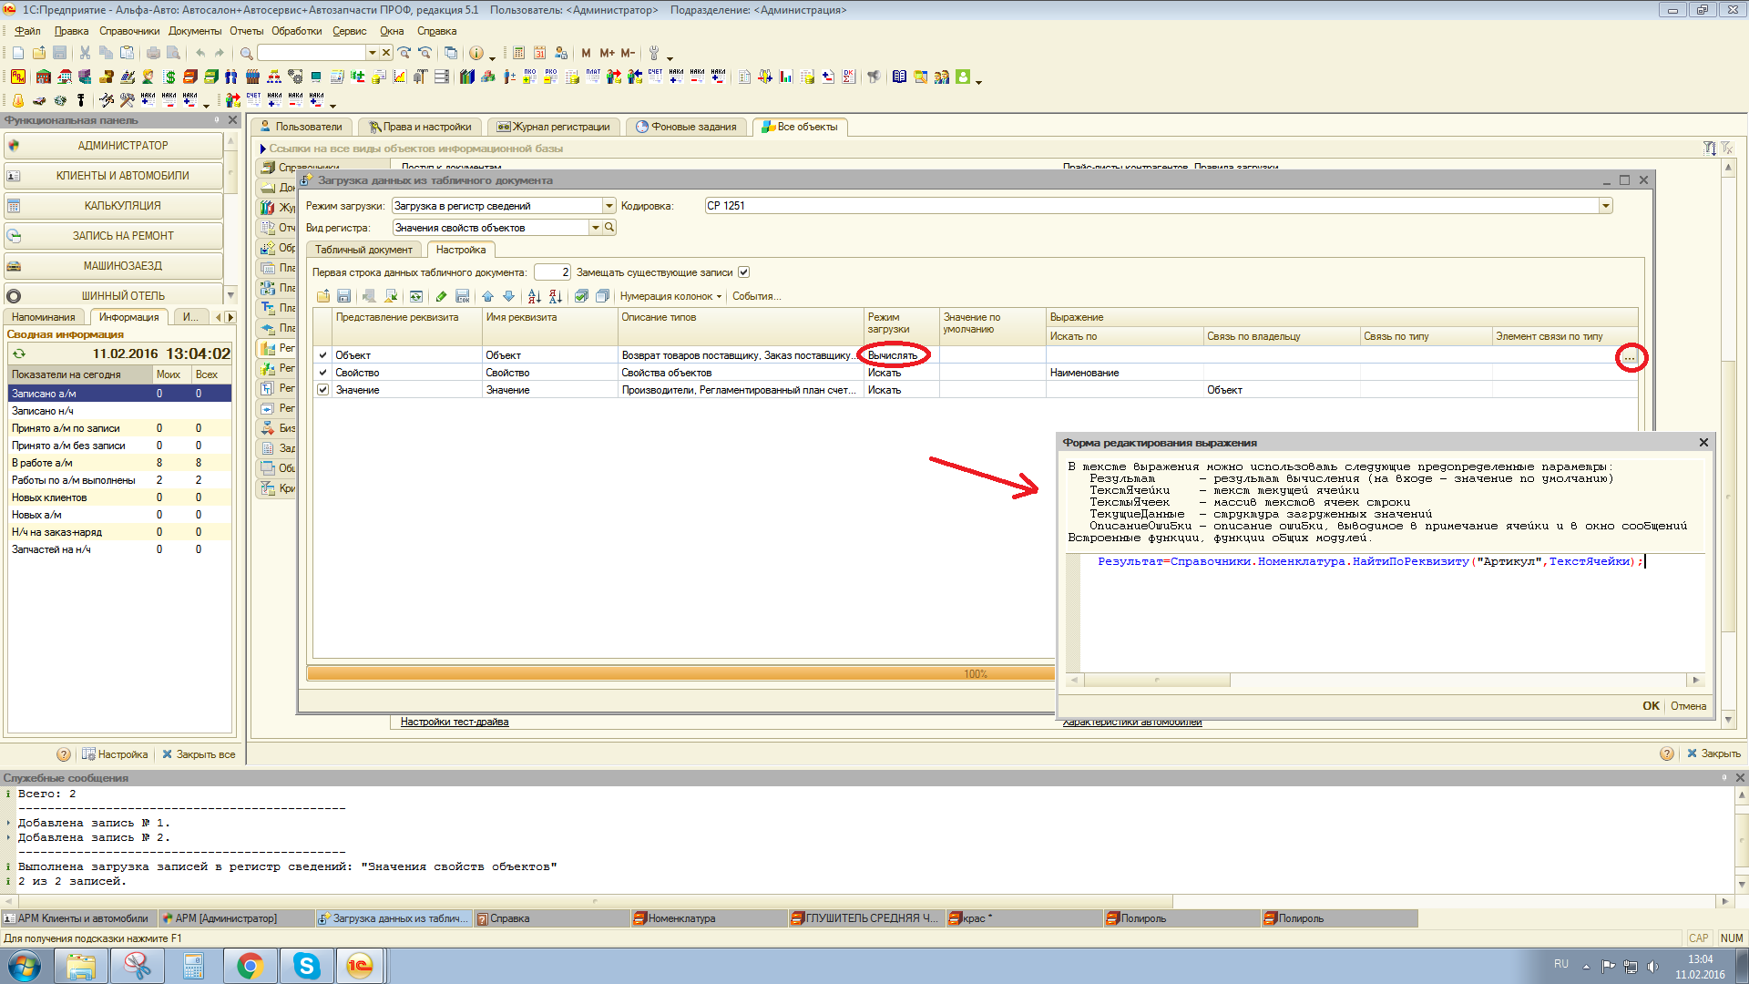Open the help info icon in the main toolbar
Viewport: 1749px width, 984px height.
pyautogui.click(x=476, y=53)
